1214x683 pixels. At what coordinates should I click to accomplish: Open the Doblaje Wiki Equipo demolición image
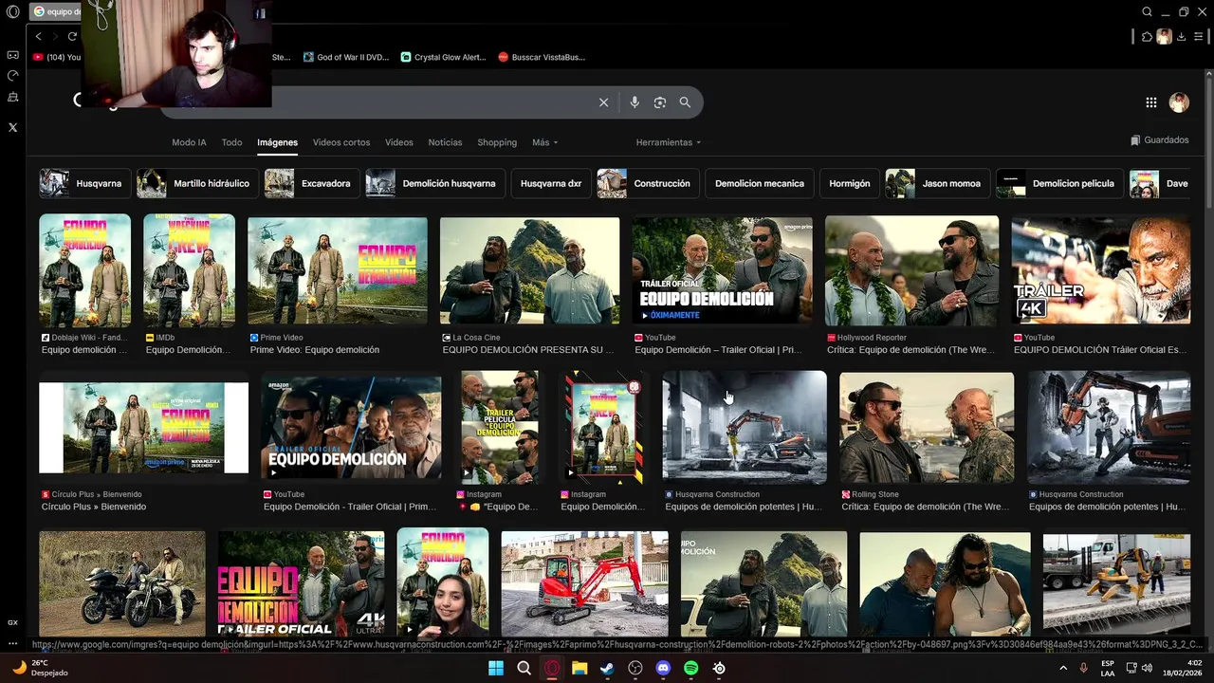pyautogui.click(x=84, y=270)
